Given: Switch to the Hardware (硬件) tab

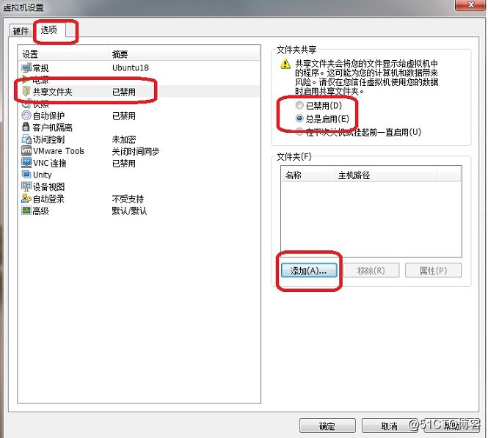Looking at the screenshot, I should click(21, 31).
